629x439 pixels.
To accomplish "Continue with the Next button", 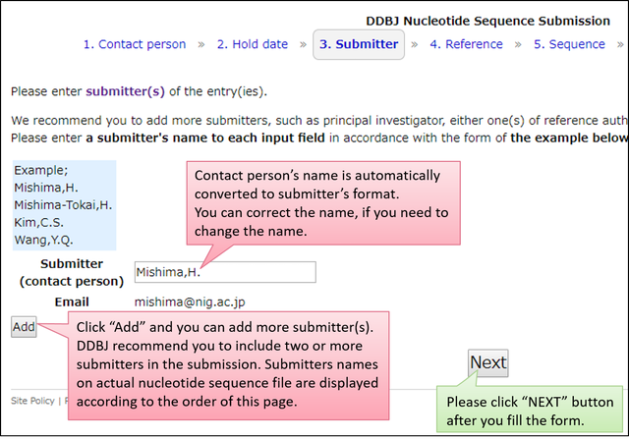I will coord(488,362).
